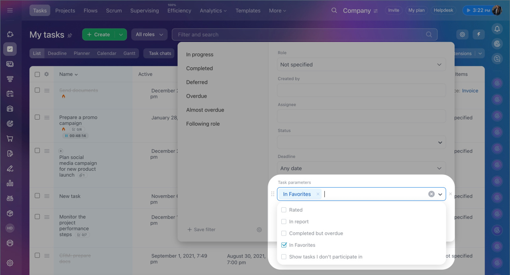Click the search magnifier in top bar

334,10
